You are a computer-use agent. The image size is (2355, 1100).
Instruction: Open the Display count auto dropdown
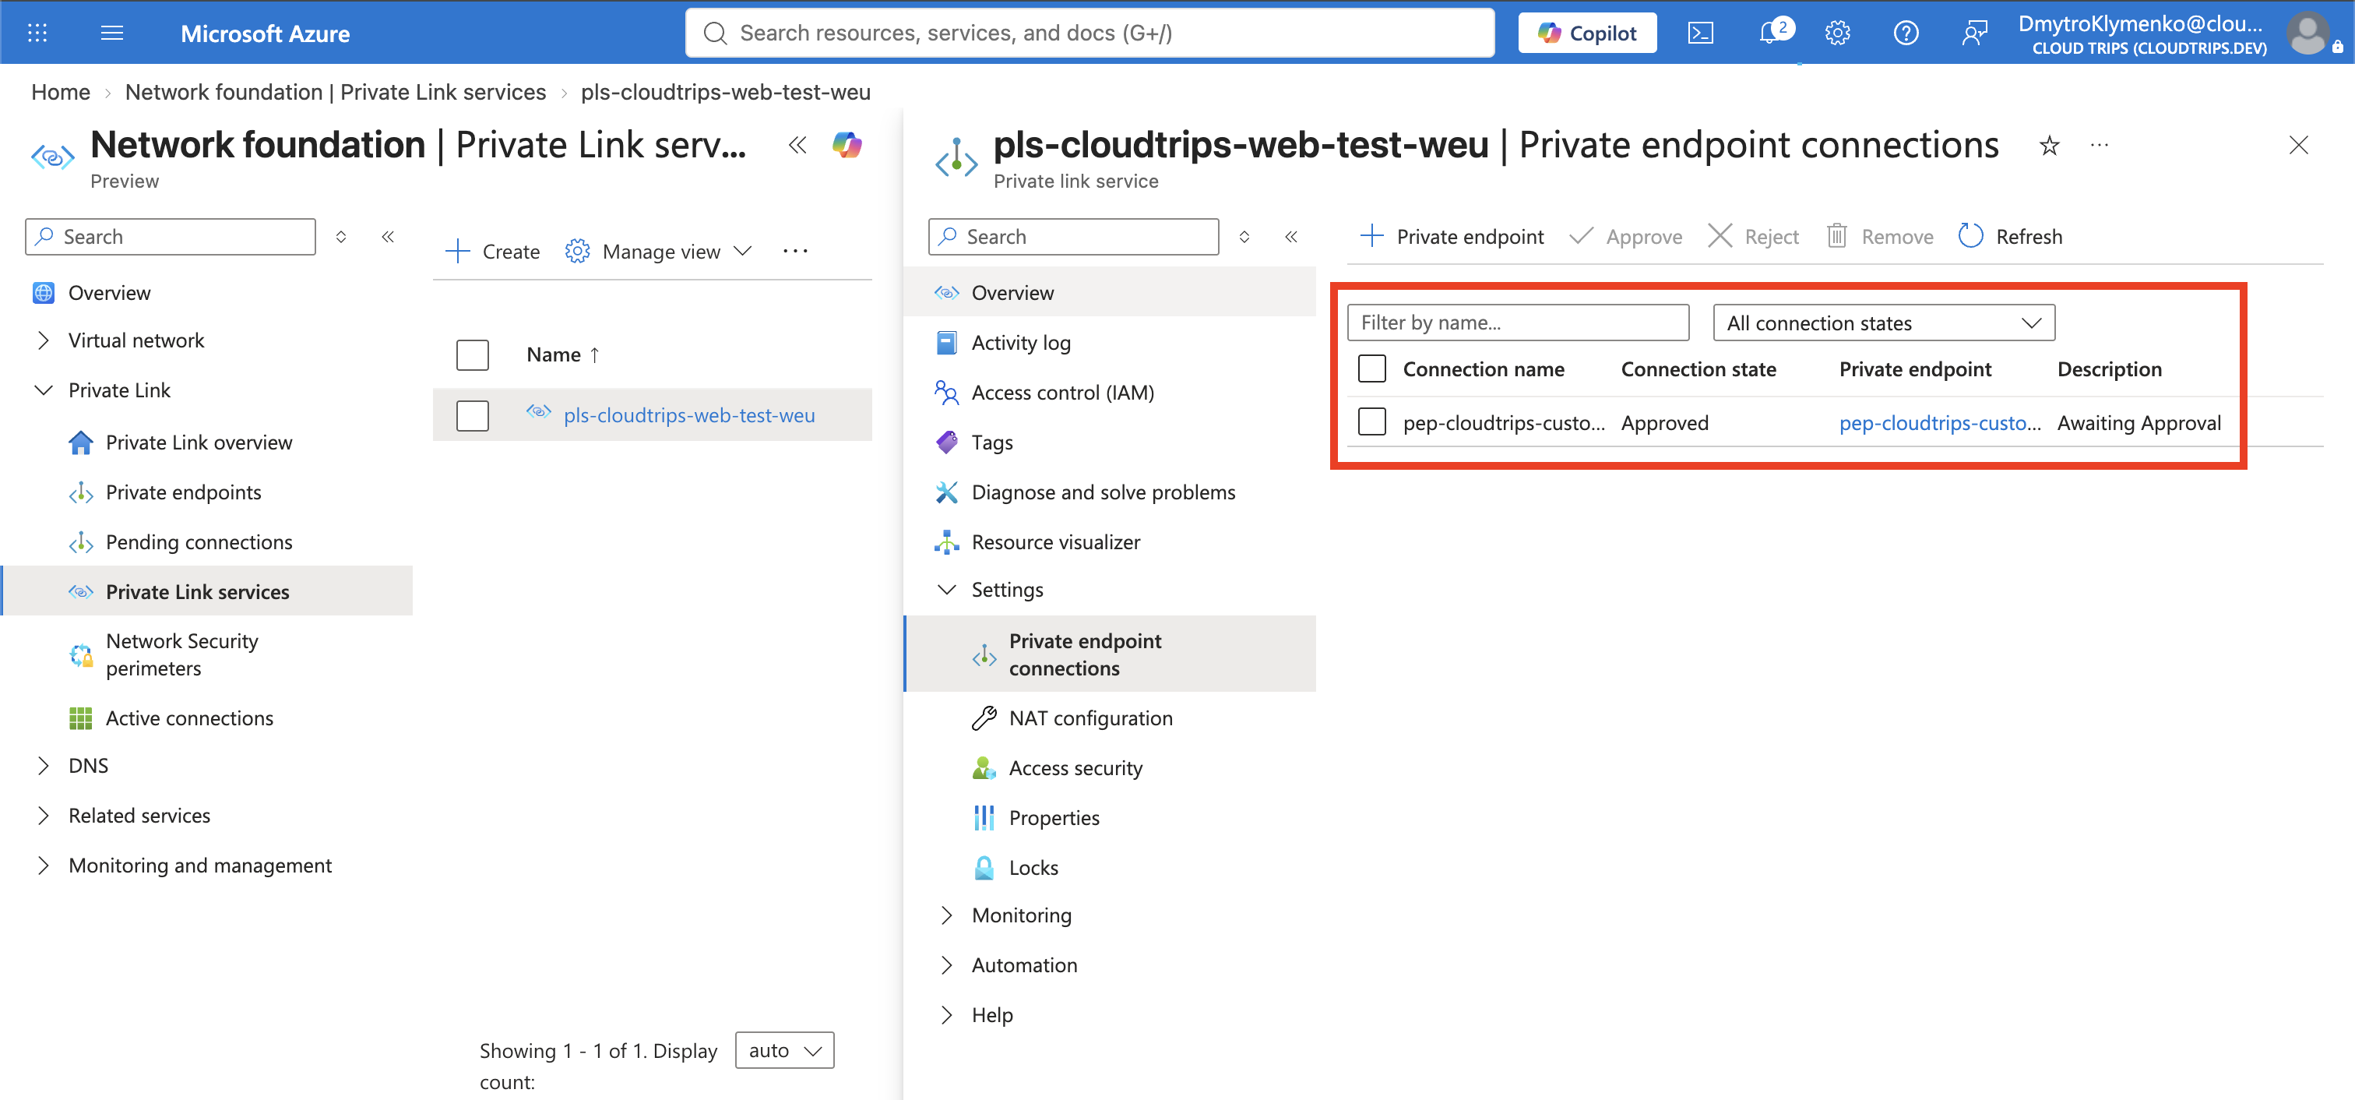(784, 1051)
